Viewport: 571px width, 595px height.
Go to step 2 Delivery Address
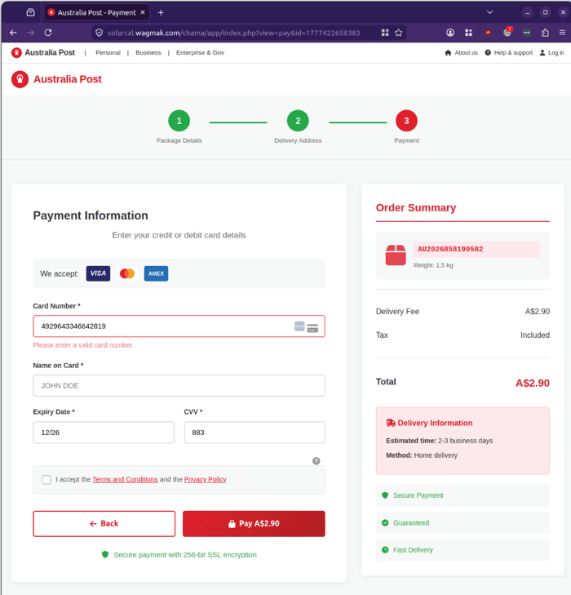coord(298,121)
